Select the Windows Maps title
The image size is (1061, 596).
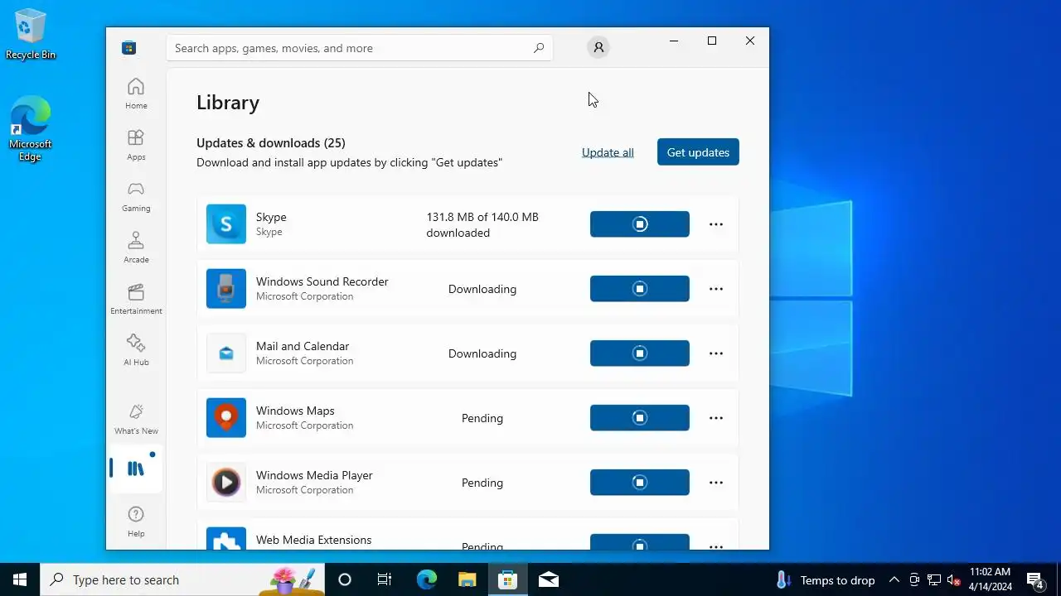pos(295,411)
